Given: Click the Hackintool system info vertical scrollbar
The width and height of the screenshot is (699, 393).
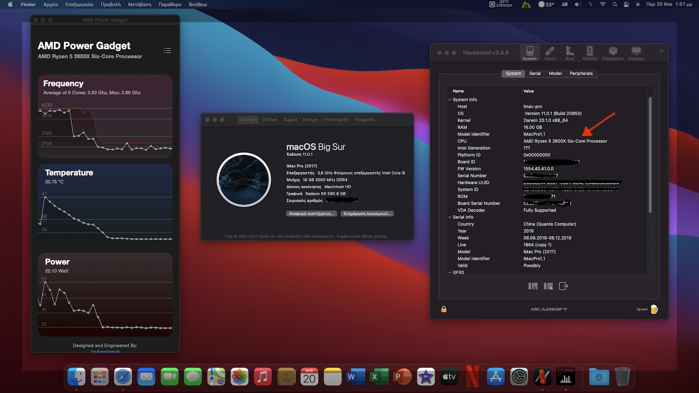Looking at the screenshot, I should tap(650, 154).
